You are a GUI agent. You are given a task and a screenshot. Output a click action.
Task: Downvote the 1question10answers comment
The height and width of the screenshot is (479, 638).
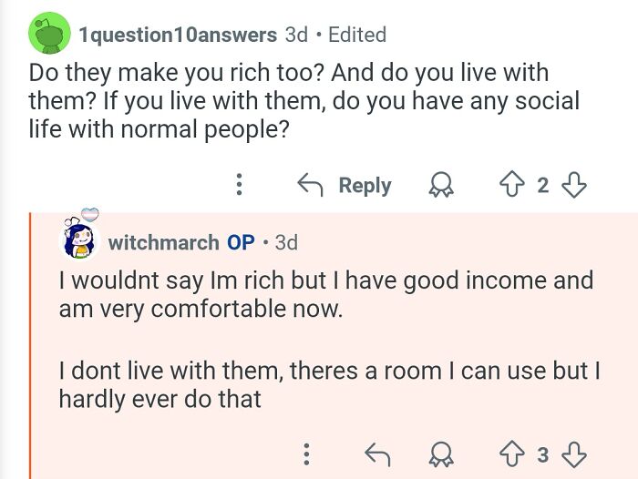[x=574, y=186]
